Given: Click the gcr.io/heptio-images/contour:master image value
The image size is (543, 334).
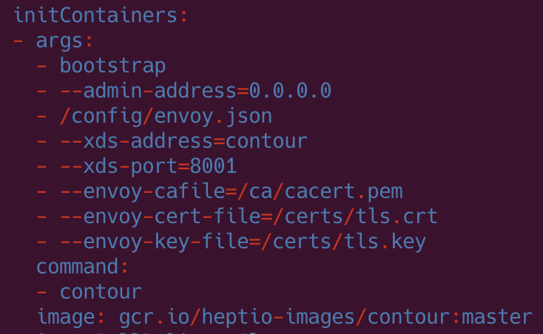Looking at the screenshot, I should pos(326,317).
